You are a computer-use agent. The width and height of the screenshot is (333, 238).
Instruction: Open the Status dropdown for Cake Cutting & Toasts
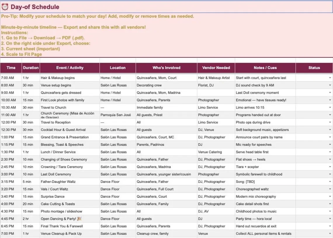coord(330,204)
